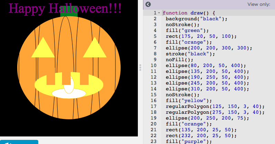Click line 'ellipse(245, 200, 50, 400);'
Image resolution: width=275 pixels, height=144 pixels.
pos(207,83)
